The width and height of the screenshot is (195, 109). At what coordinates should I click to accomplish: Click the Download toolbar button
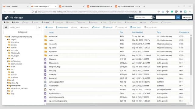click(x=58, y=22)
